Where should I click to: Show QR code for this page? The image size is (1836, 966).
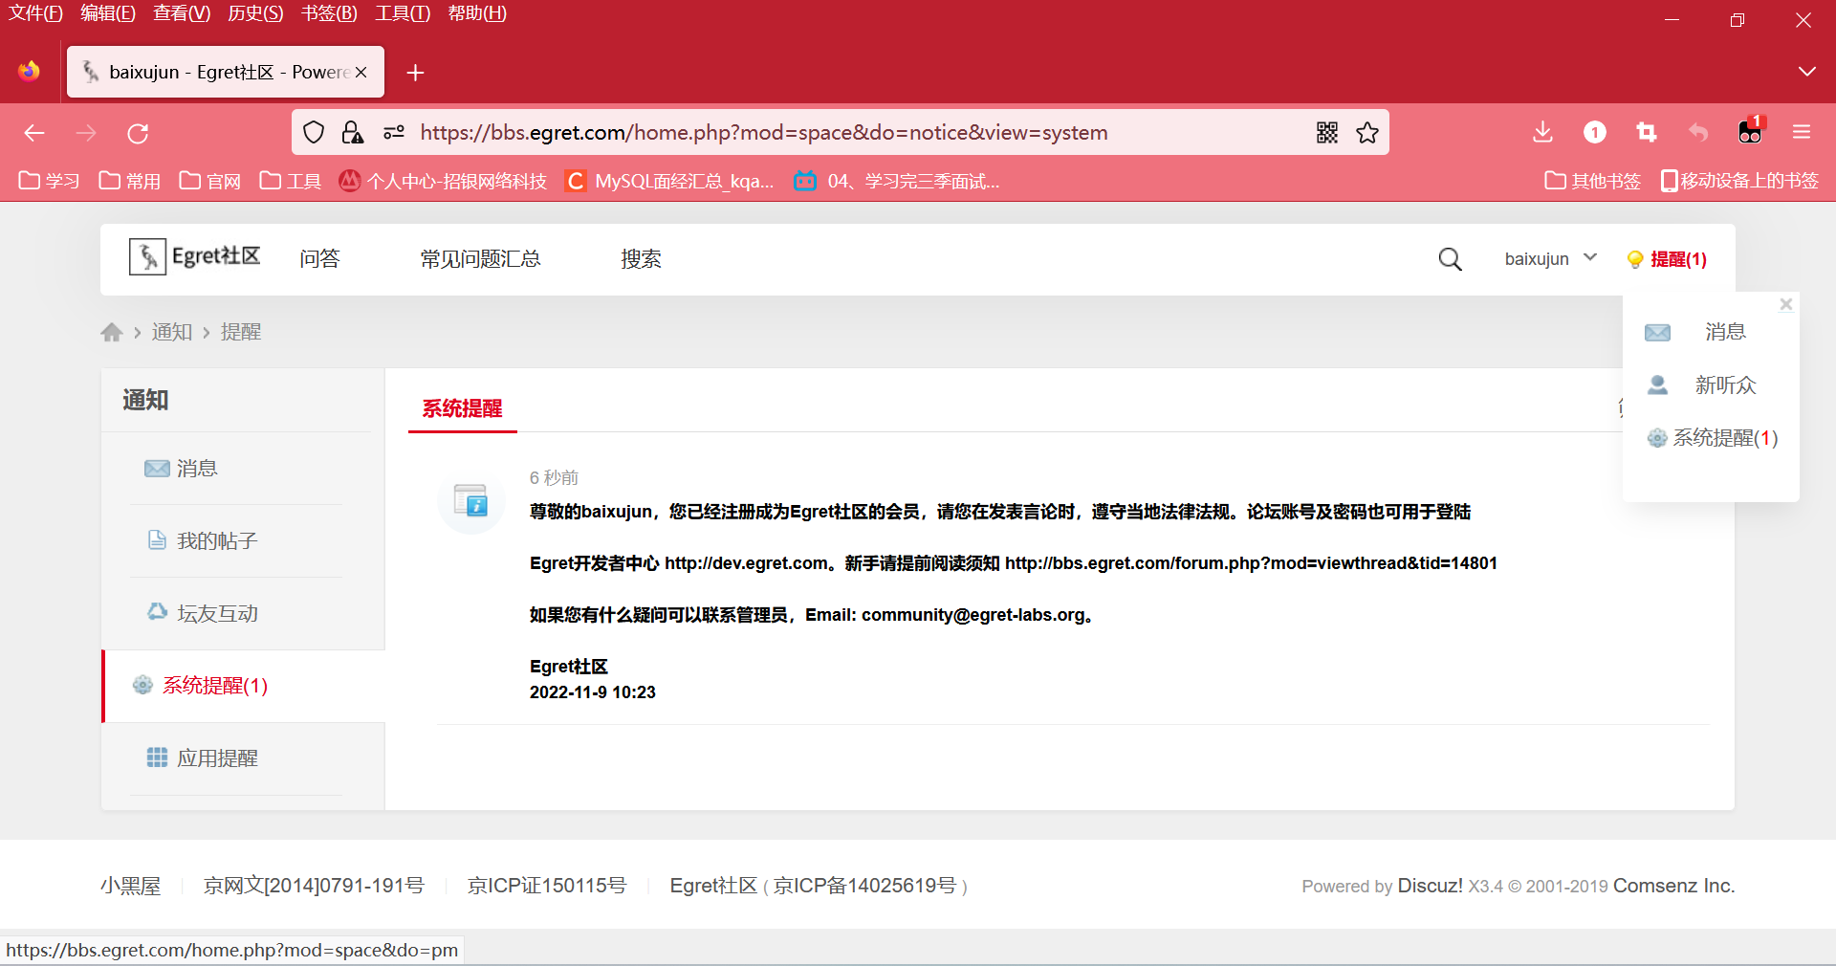tap(1327, 132)
